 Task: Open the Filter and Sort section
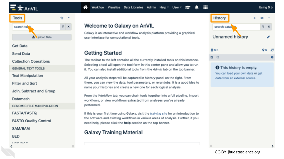click(x=25, y=83)
